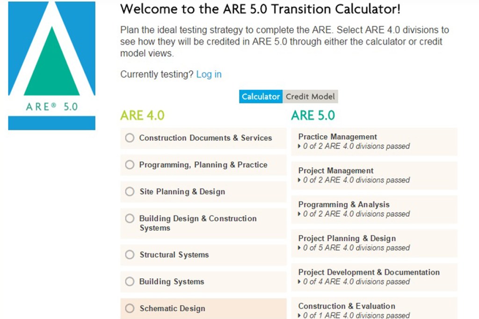Open the Log in link
The width and height of the screenshot is (479, 319).
(x=209, y=74)
